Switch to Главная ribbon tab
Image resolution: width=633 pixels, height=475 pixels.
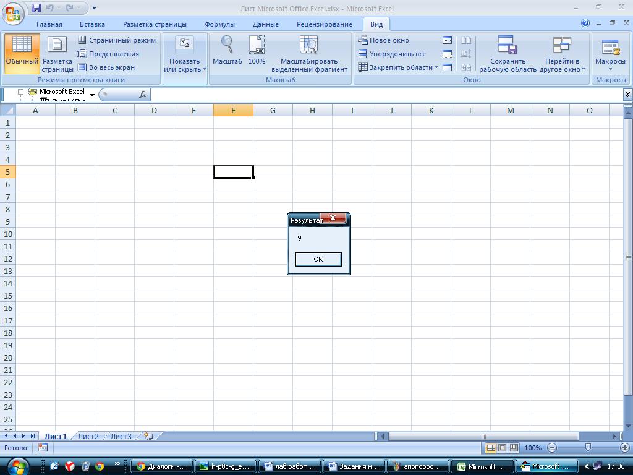[49, 24]
